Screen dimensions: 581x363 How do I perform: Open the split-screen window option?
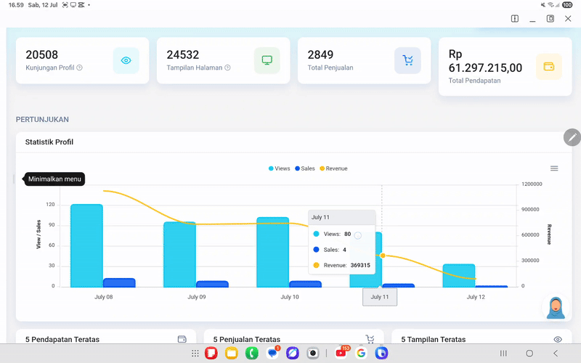515,19
